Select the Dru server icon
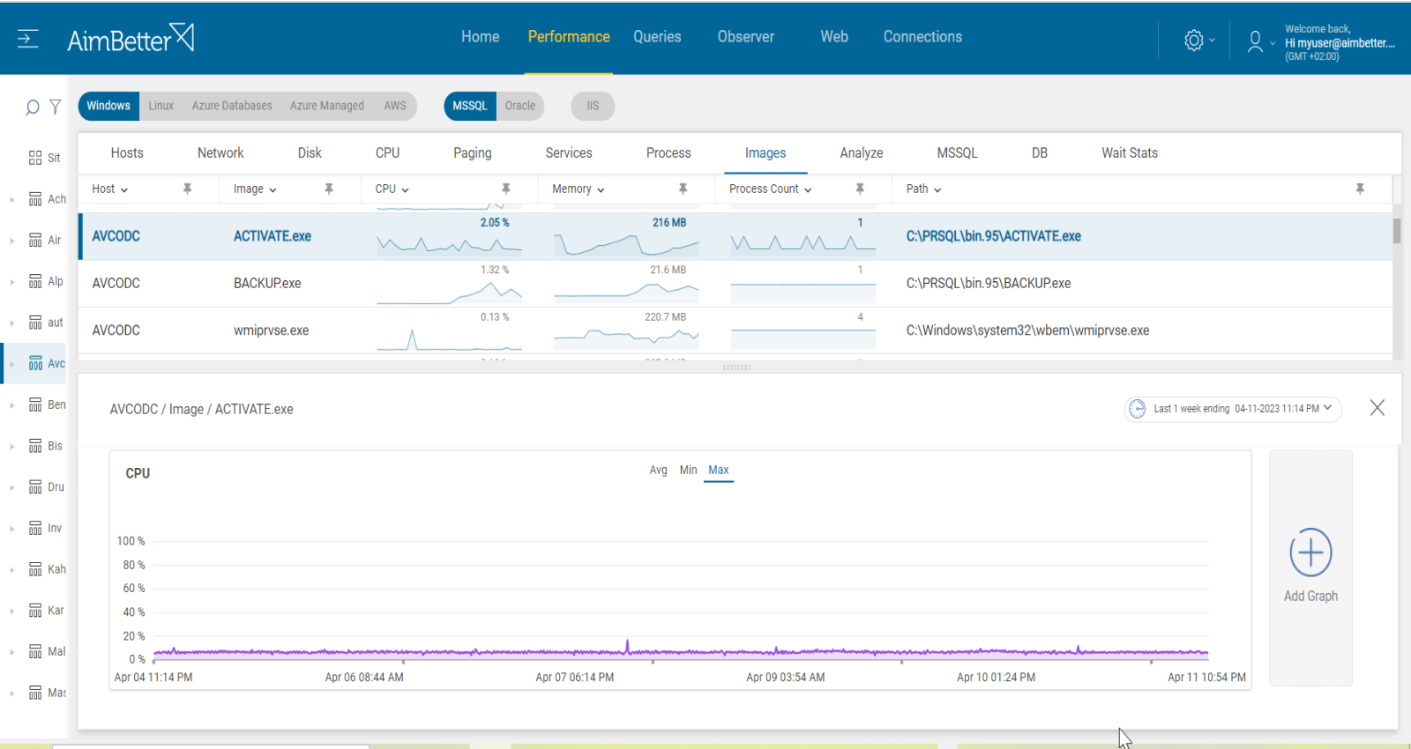Screen dimensions: 1411x749 point(35,487)
